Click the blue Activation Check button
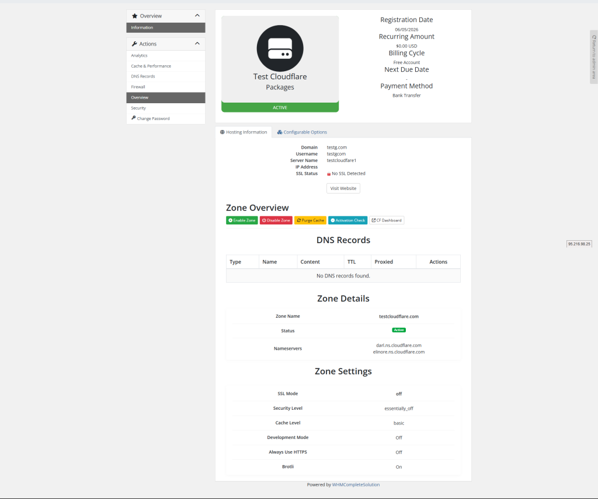598x499 pixels. point(348,220)
